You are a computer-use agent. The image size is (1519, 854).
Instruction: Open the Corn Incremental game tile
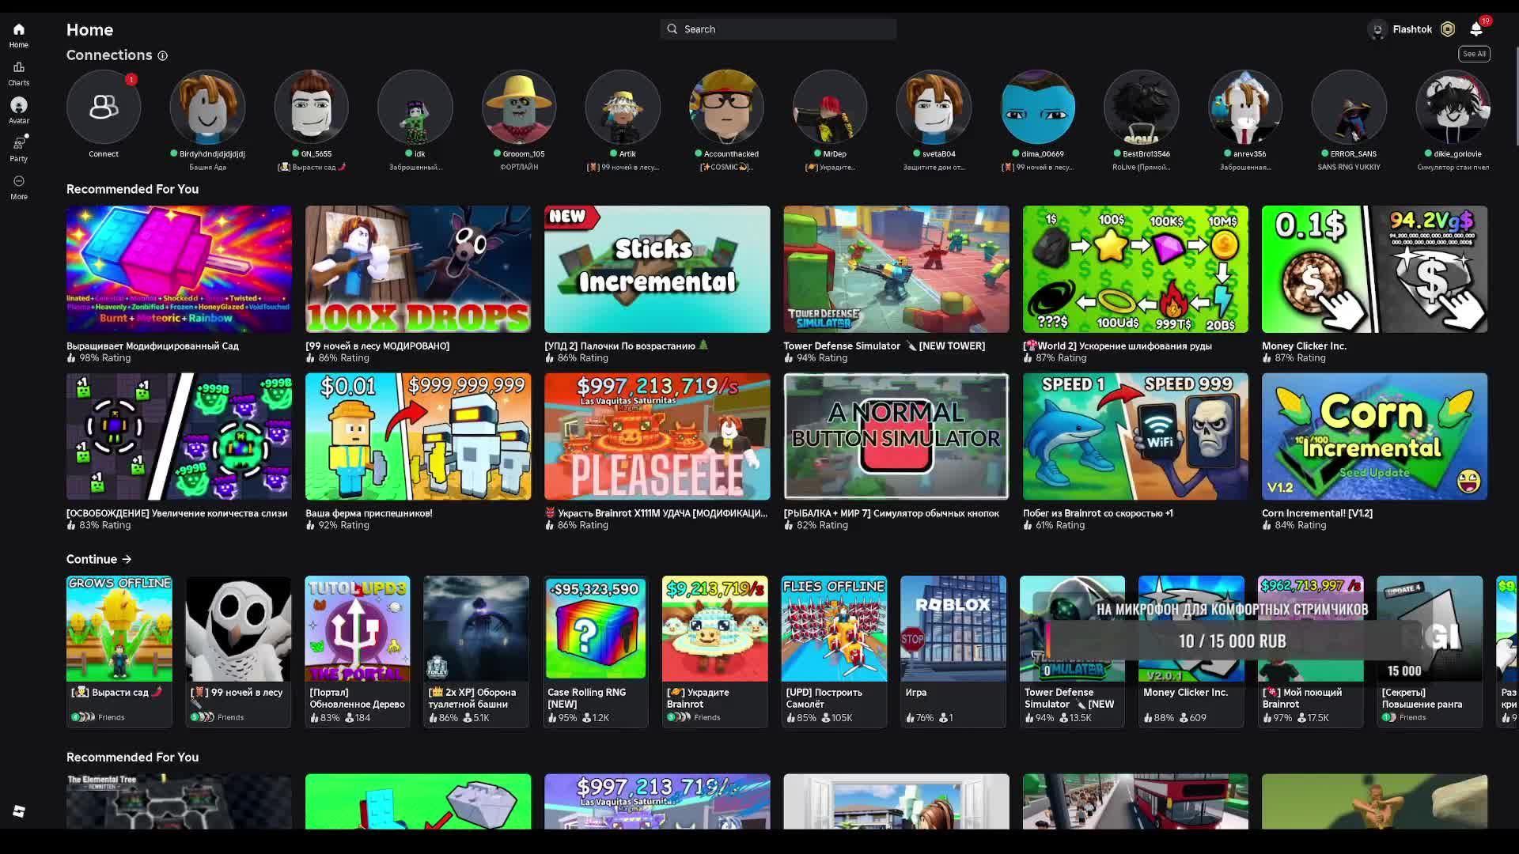[1374, 436]
